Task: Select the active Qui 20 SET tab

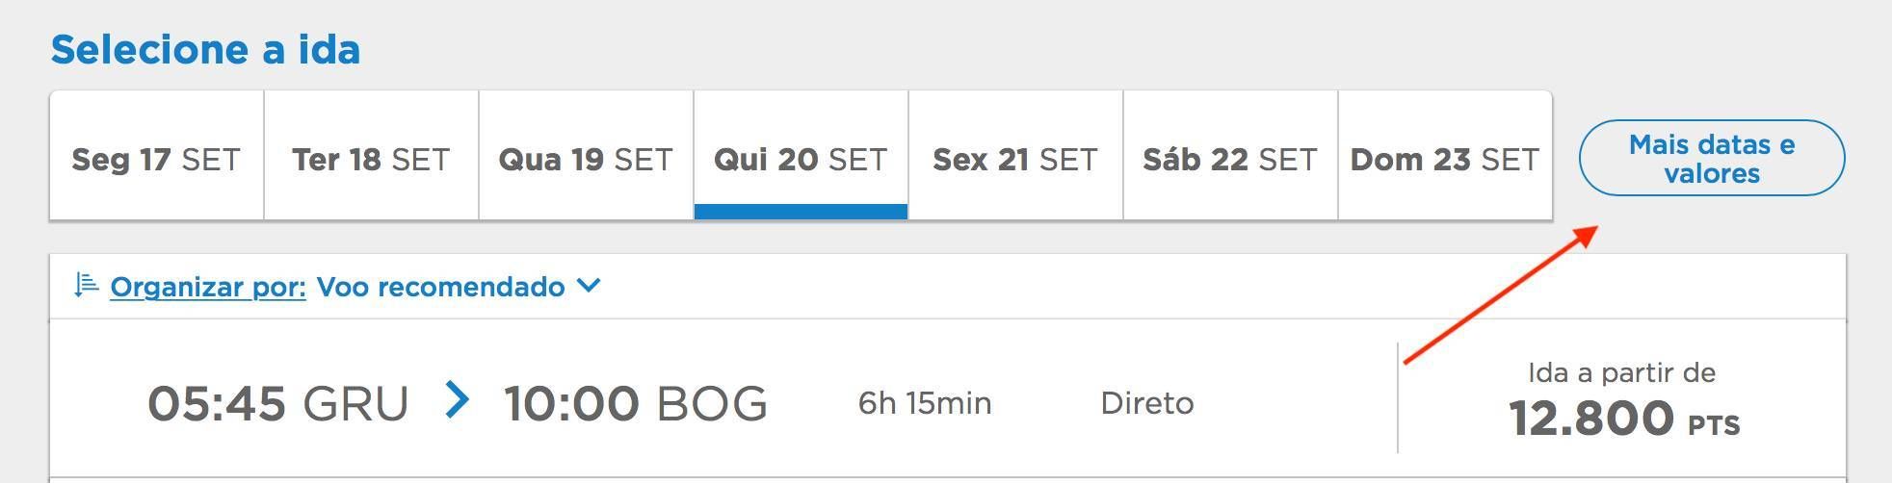Action: click(801, 156)
